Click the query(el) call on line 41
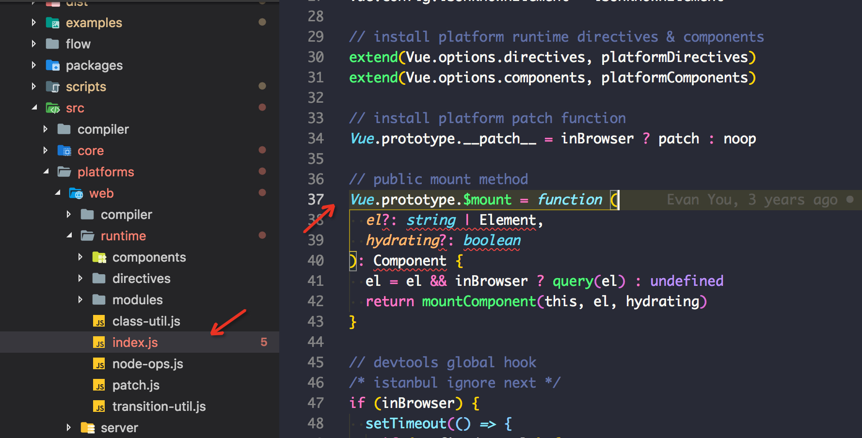 click(589, 281)
